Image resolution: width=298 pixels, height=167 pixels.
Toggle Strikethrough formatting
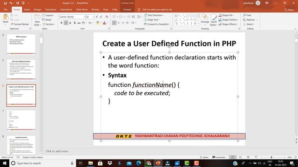tap(79, 23)
